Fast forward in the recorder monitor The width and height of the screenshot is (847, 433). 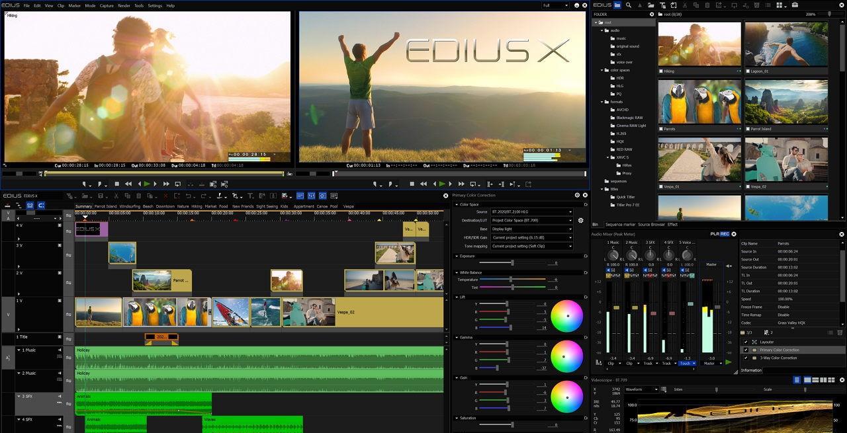click(461, 184)
